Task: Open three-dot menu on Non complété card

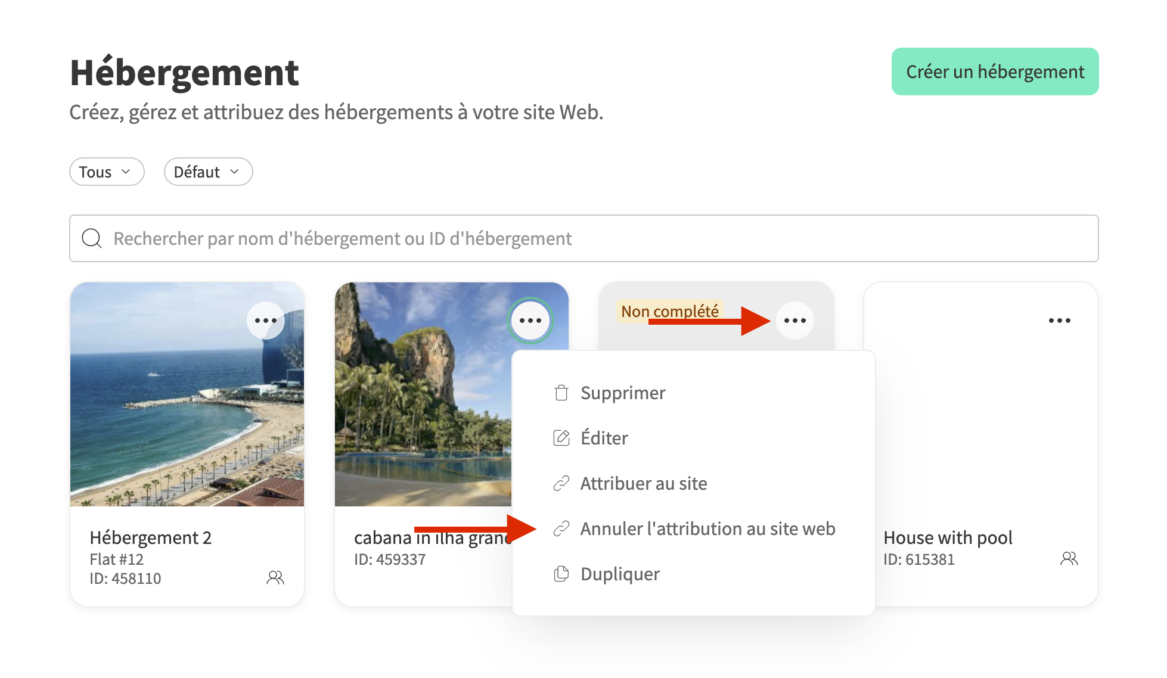Action: click(795, 321)
